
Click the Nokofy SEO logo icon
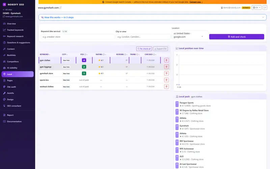(4, 4)
